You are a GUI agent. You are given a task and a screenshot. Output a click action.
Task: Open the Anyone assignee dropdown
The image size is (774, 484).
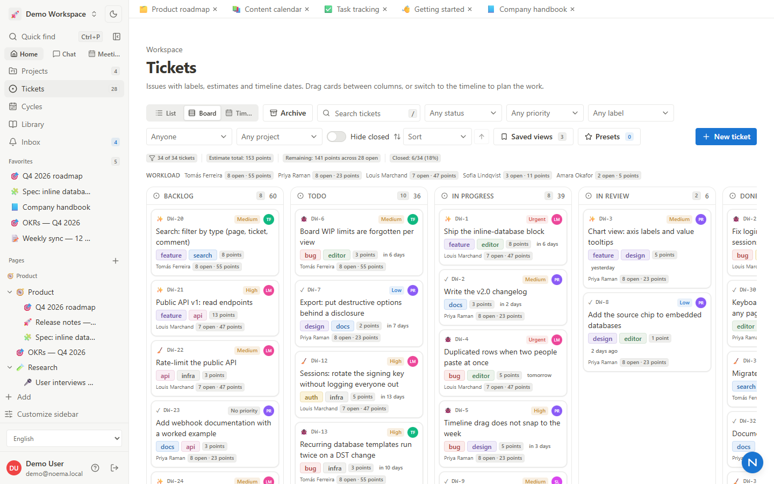click(x=189, y=137)
